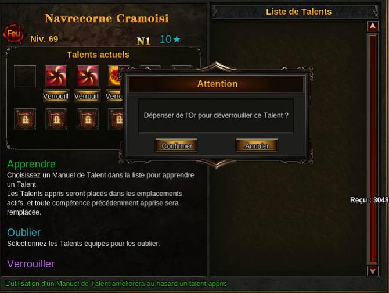The height and width of the screenshot is (293, 389).
Task: Click the red Feu element badge
Action: [13, 34]
